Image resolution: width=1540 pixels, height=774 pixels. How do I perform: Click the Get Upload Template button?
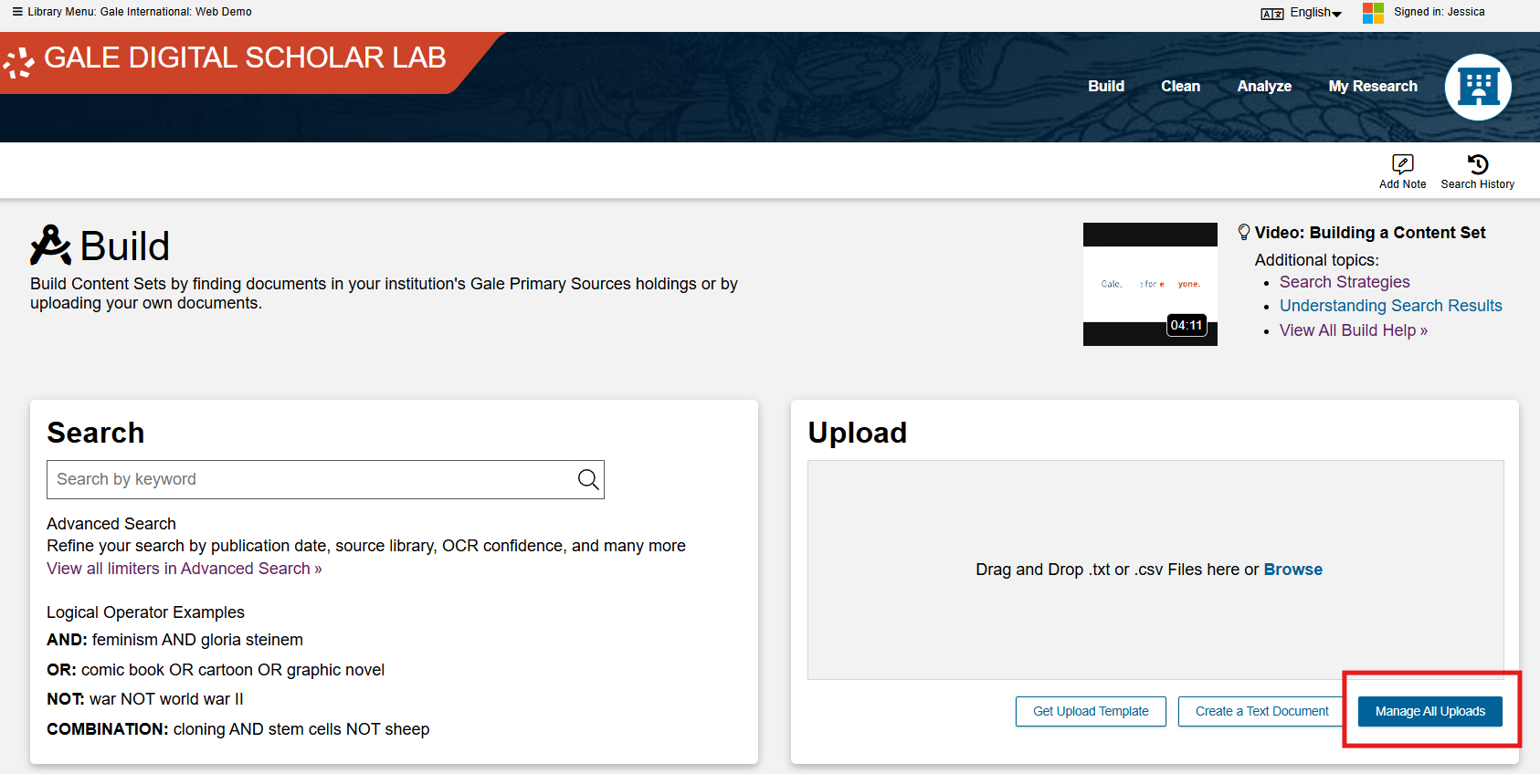[x=1091, y=711]
